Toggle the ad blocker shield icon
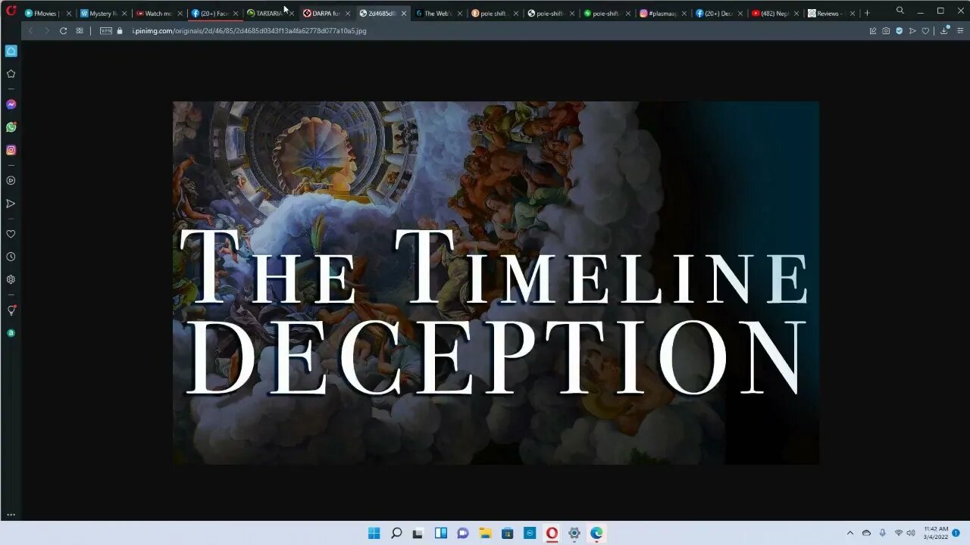This screenshot has width=970, height=545. pyautogui.click(x=900, y=31)
